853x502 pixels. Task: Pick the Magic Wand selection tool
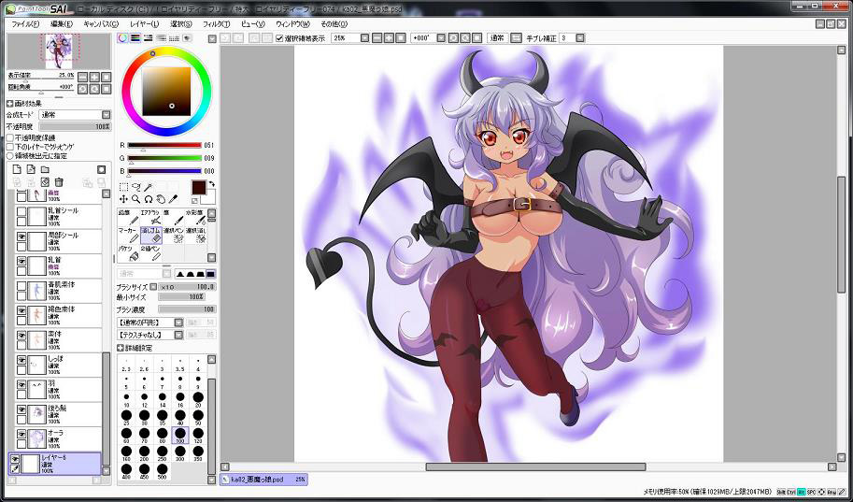(148, 187)
